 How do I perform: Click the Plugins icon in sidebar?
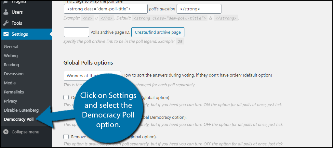(6, 2)
